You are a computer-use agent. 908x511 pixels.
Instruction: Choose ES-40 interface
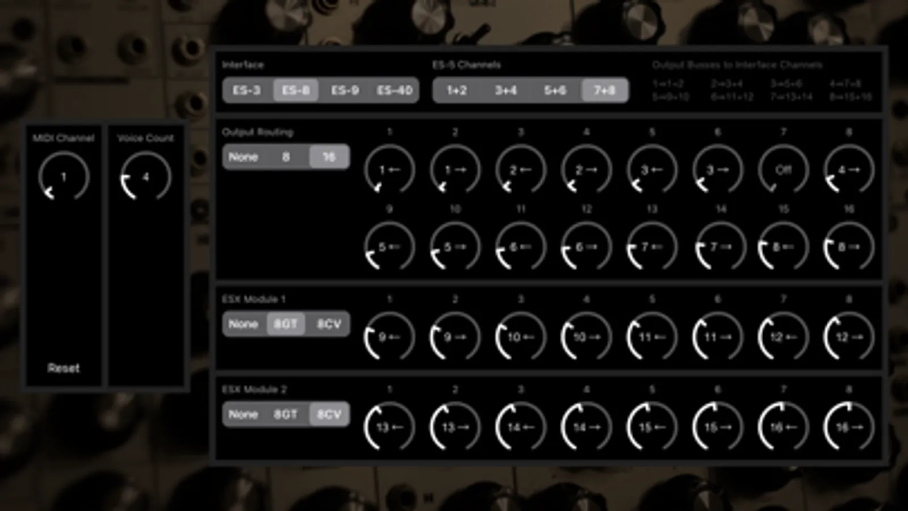point(395,90)
